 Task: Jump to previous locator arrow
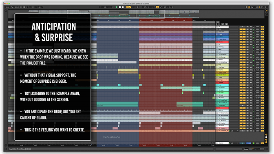point(217,24)
